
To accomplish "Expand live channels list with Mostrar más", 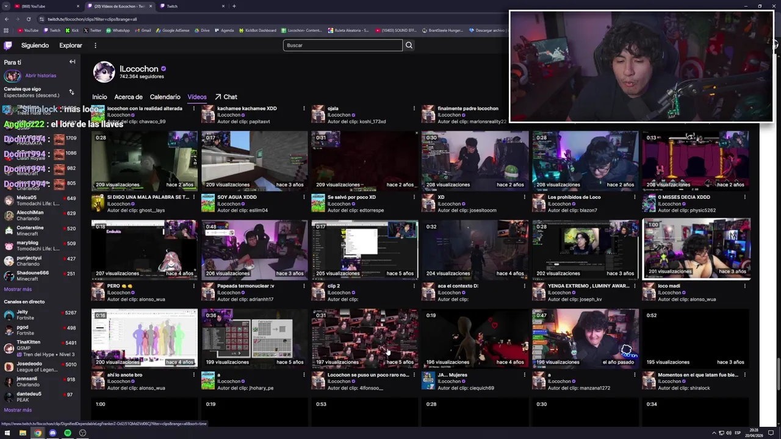I will (18, 410).
